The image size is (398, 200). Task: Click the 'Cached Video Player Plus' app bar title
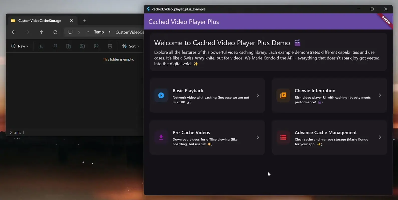tap(184, 22)
